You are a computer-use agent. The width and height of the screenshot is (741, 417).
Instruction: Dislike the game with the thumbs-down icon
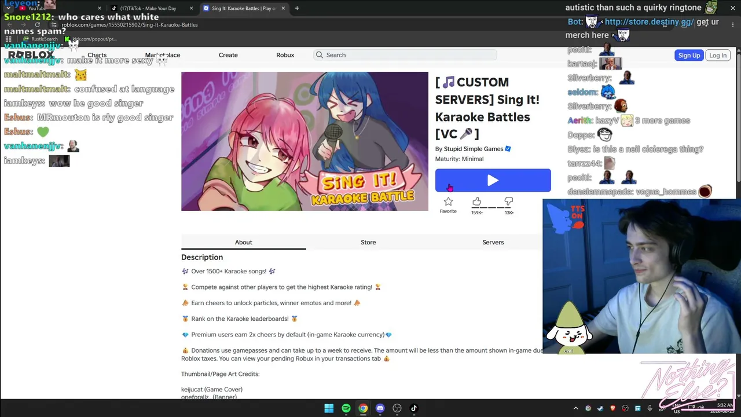(x=509, y=202)
